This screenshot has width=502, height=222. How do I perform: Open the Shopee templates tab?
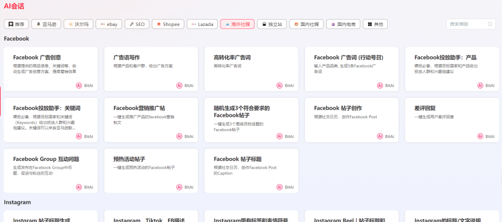click(168, 24)
